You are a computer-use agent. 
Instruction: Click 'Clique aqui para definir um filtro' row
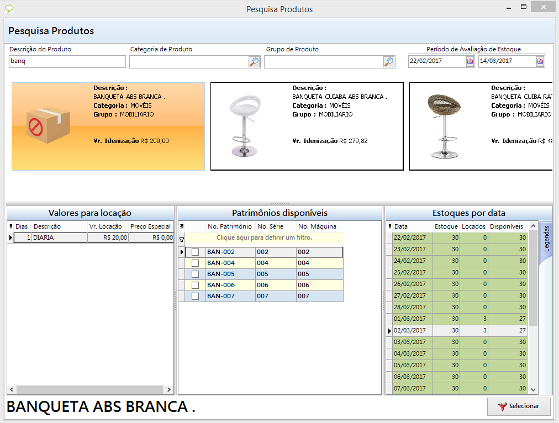click(264, 237)
